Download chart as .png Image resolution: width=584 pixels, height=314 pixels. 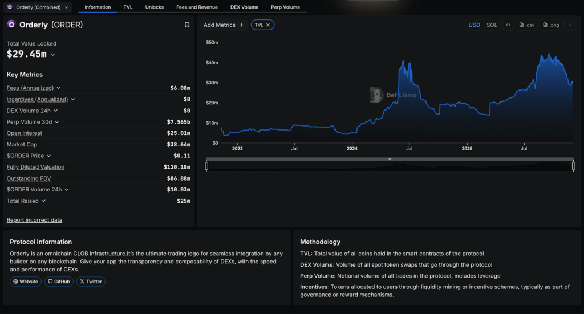tap(551, 25)
